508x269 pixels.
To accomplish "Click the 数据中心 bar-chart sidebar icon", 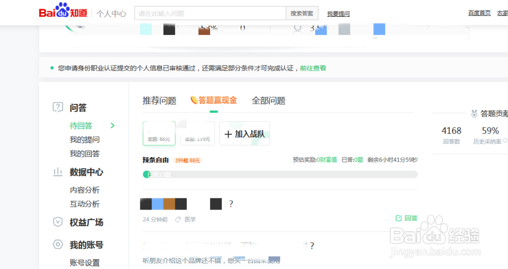I will point(58,172).
